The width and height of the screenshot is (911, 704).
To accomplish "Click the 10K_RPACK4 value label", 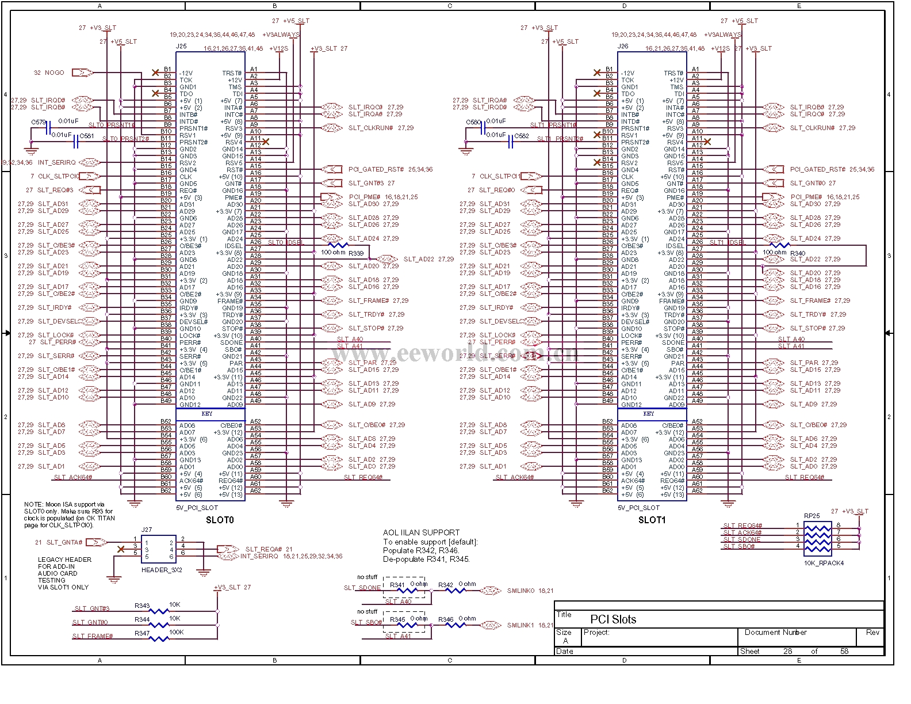I will point(824,563).
